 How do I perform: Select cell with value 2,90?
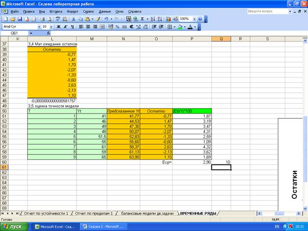192,162
